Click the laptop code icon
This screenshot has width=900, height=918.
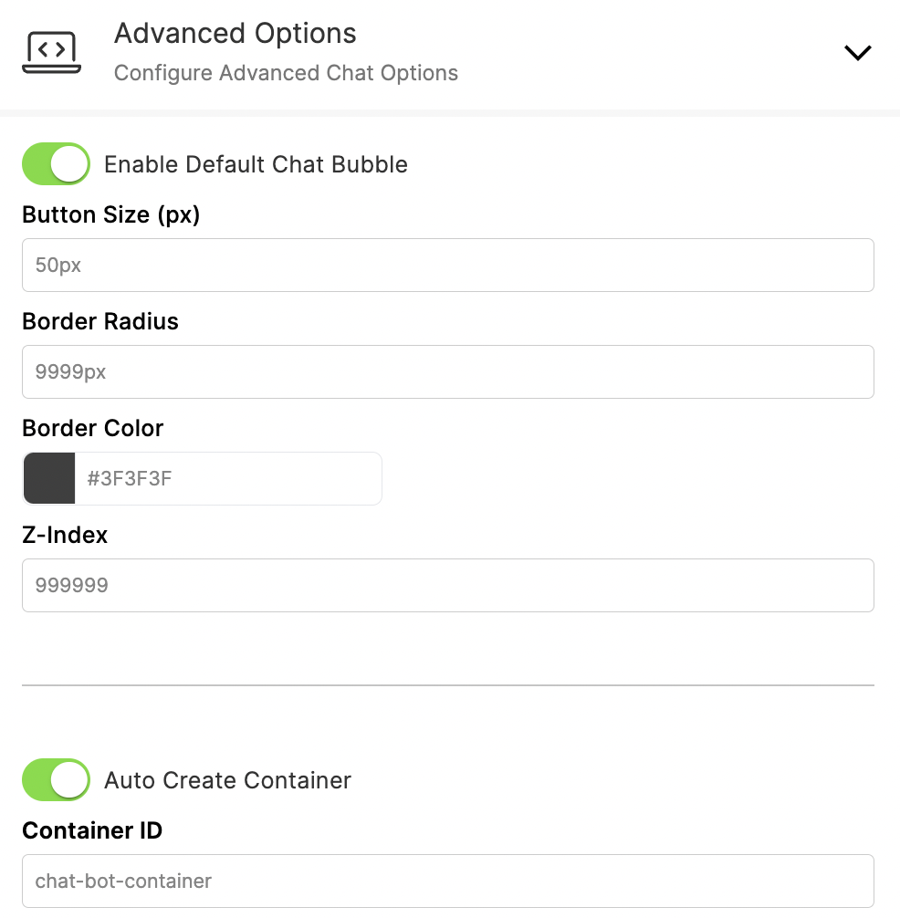coord(51,53)
